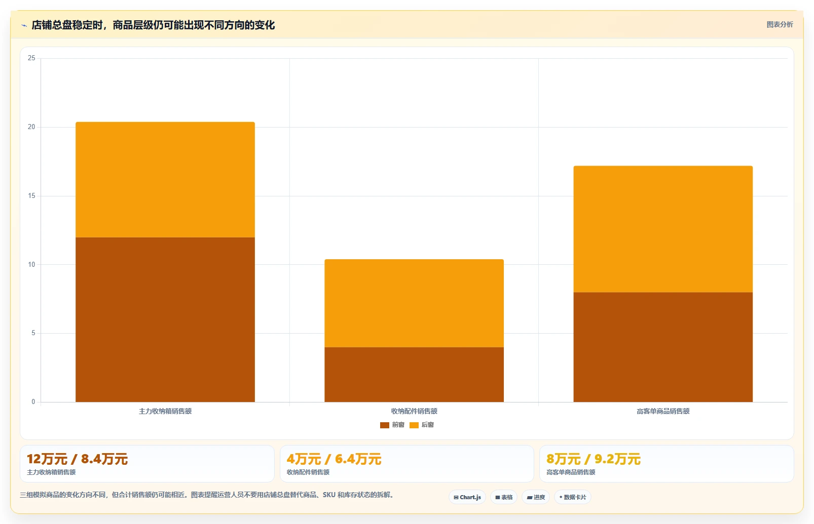Select the Chart.js chip

467,497
